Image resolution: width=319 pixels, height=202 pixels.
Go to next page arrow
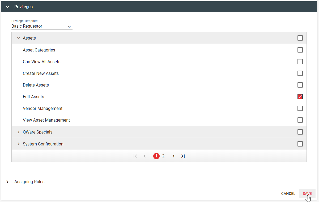click(173, 156)
